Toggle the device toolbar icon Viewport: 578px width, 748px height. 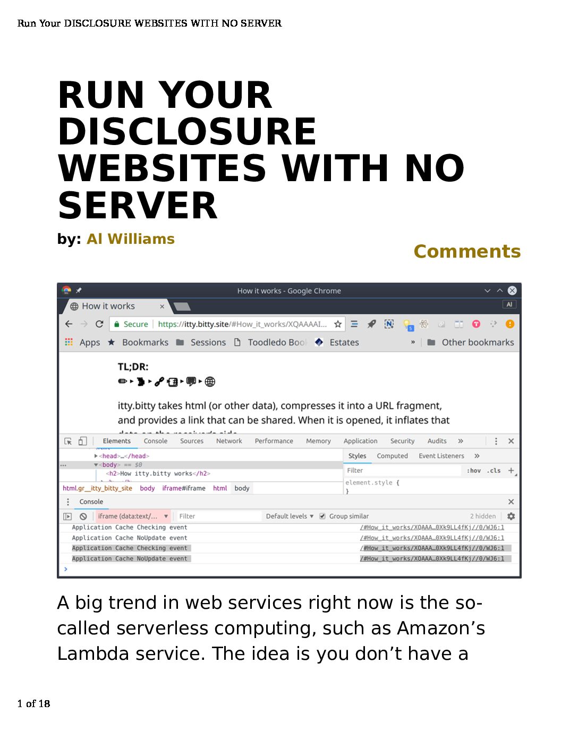point(82,441)
